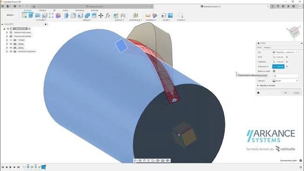304x171 pixels.
Task: Click the distance value input field
Action: pyautogui.click(x=285, y=76)
